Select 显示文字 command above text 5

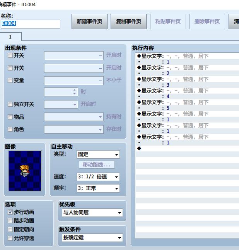click(x=187, y=102)
